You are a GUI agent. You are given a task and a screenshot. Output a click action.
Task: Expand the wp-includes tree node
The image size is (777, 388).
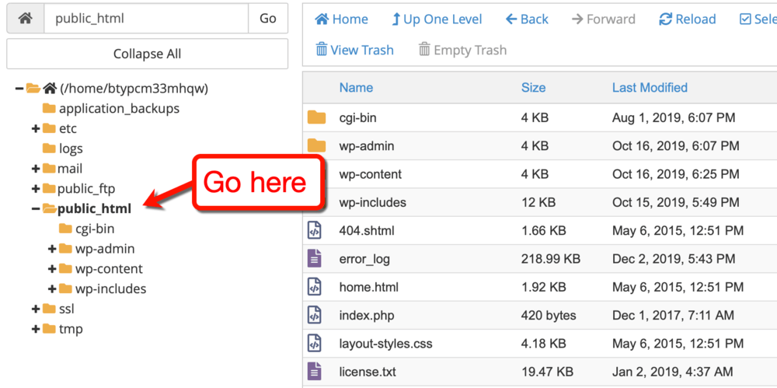(x=51, y=288)
